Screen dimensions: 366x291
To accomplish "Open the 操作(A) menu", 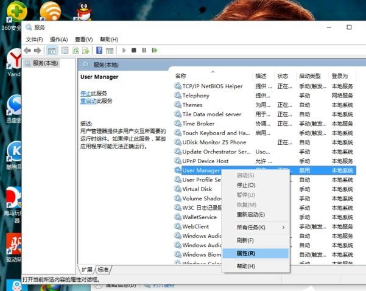I will coord(58,39).
